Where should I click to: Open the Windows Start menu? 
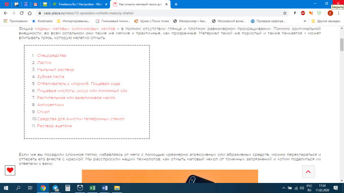click(x=6, y=188)
